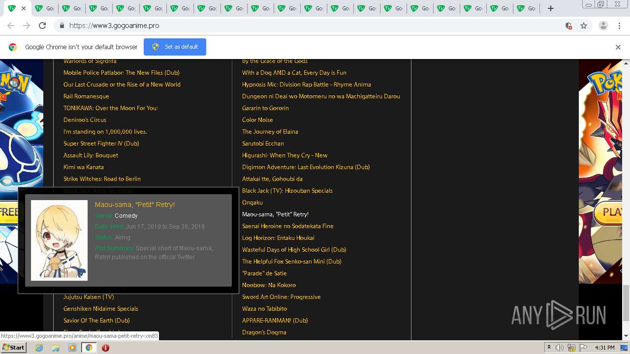The height and width of the screenshot is (354, 630).
Task: Open the Deniroo's Circus link
Action: [x=85, y=120]
